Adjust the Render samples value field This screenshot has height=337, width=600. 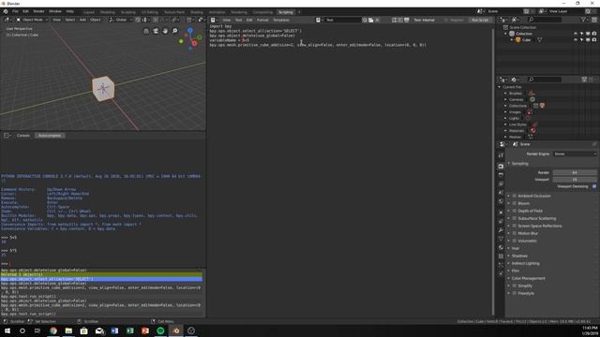point(575,172)
